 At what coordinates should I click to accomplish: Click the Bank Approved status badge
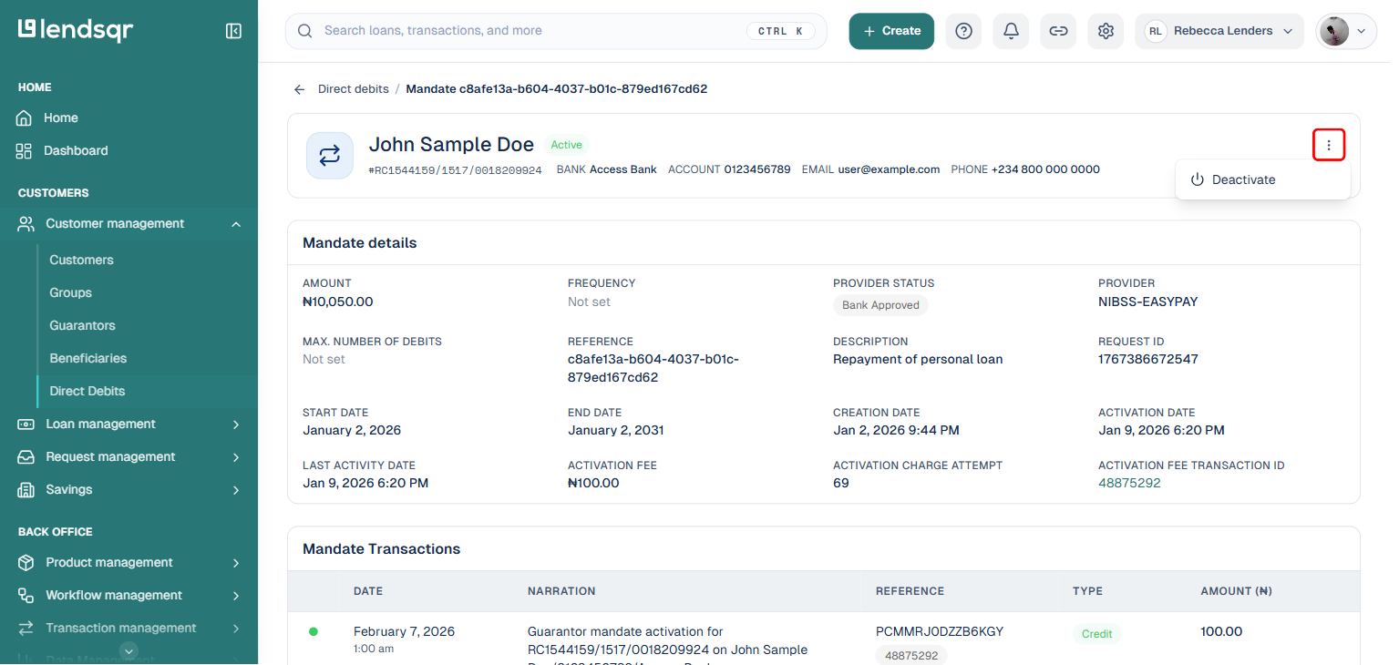tap(880, 305)
